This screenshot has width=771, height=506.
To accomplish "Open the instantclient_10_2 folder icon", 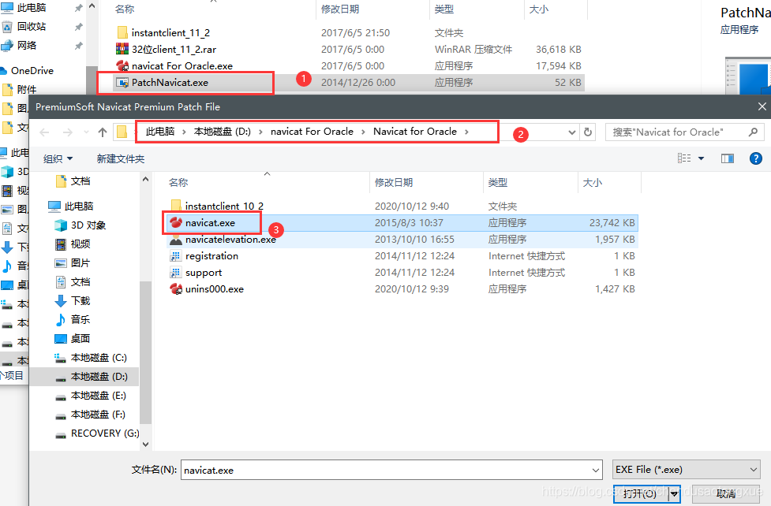I will click(x=176, y=206).
